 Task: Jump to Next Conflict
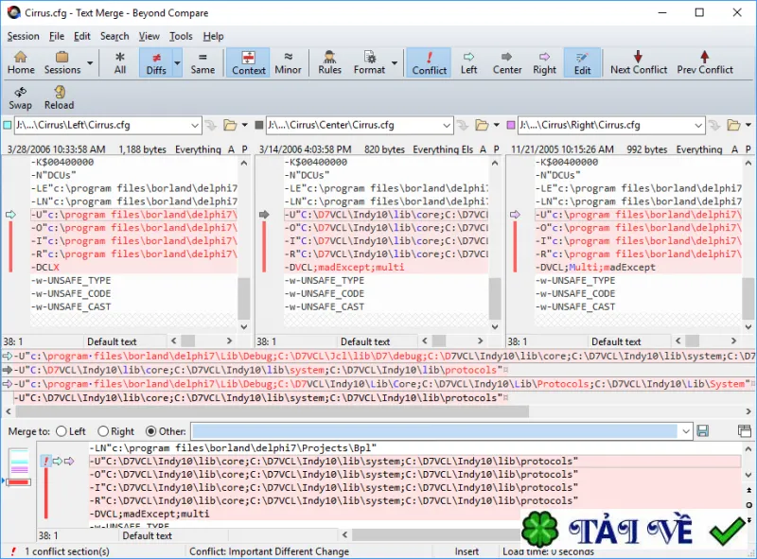pos(638,62)
